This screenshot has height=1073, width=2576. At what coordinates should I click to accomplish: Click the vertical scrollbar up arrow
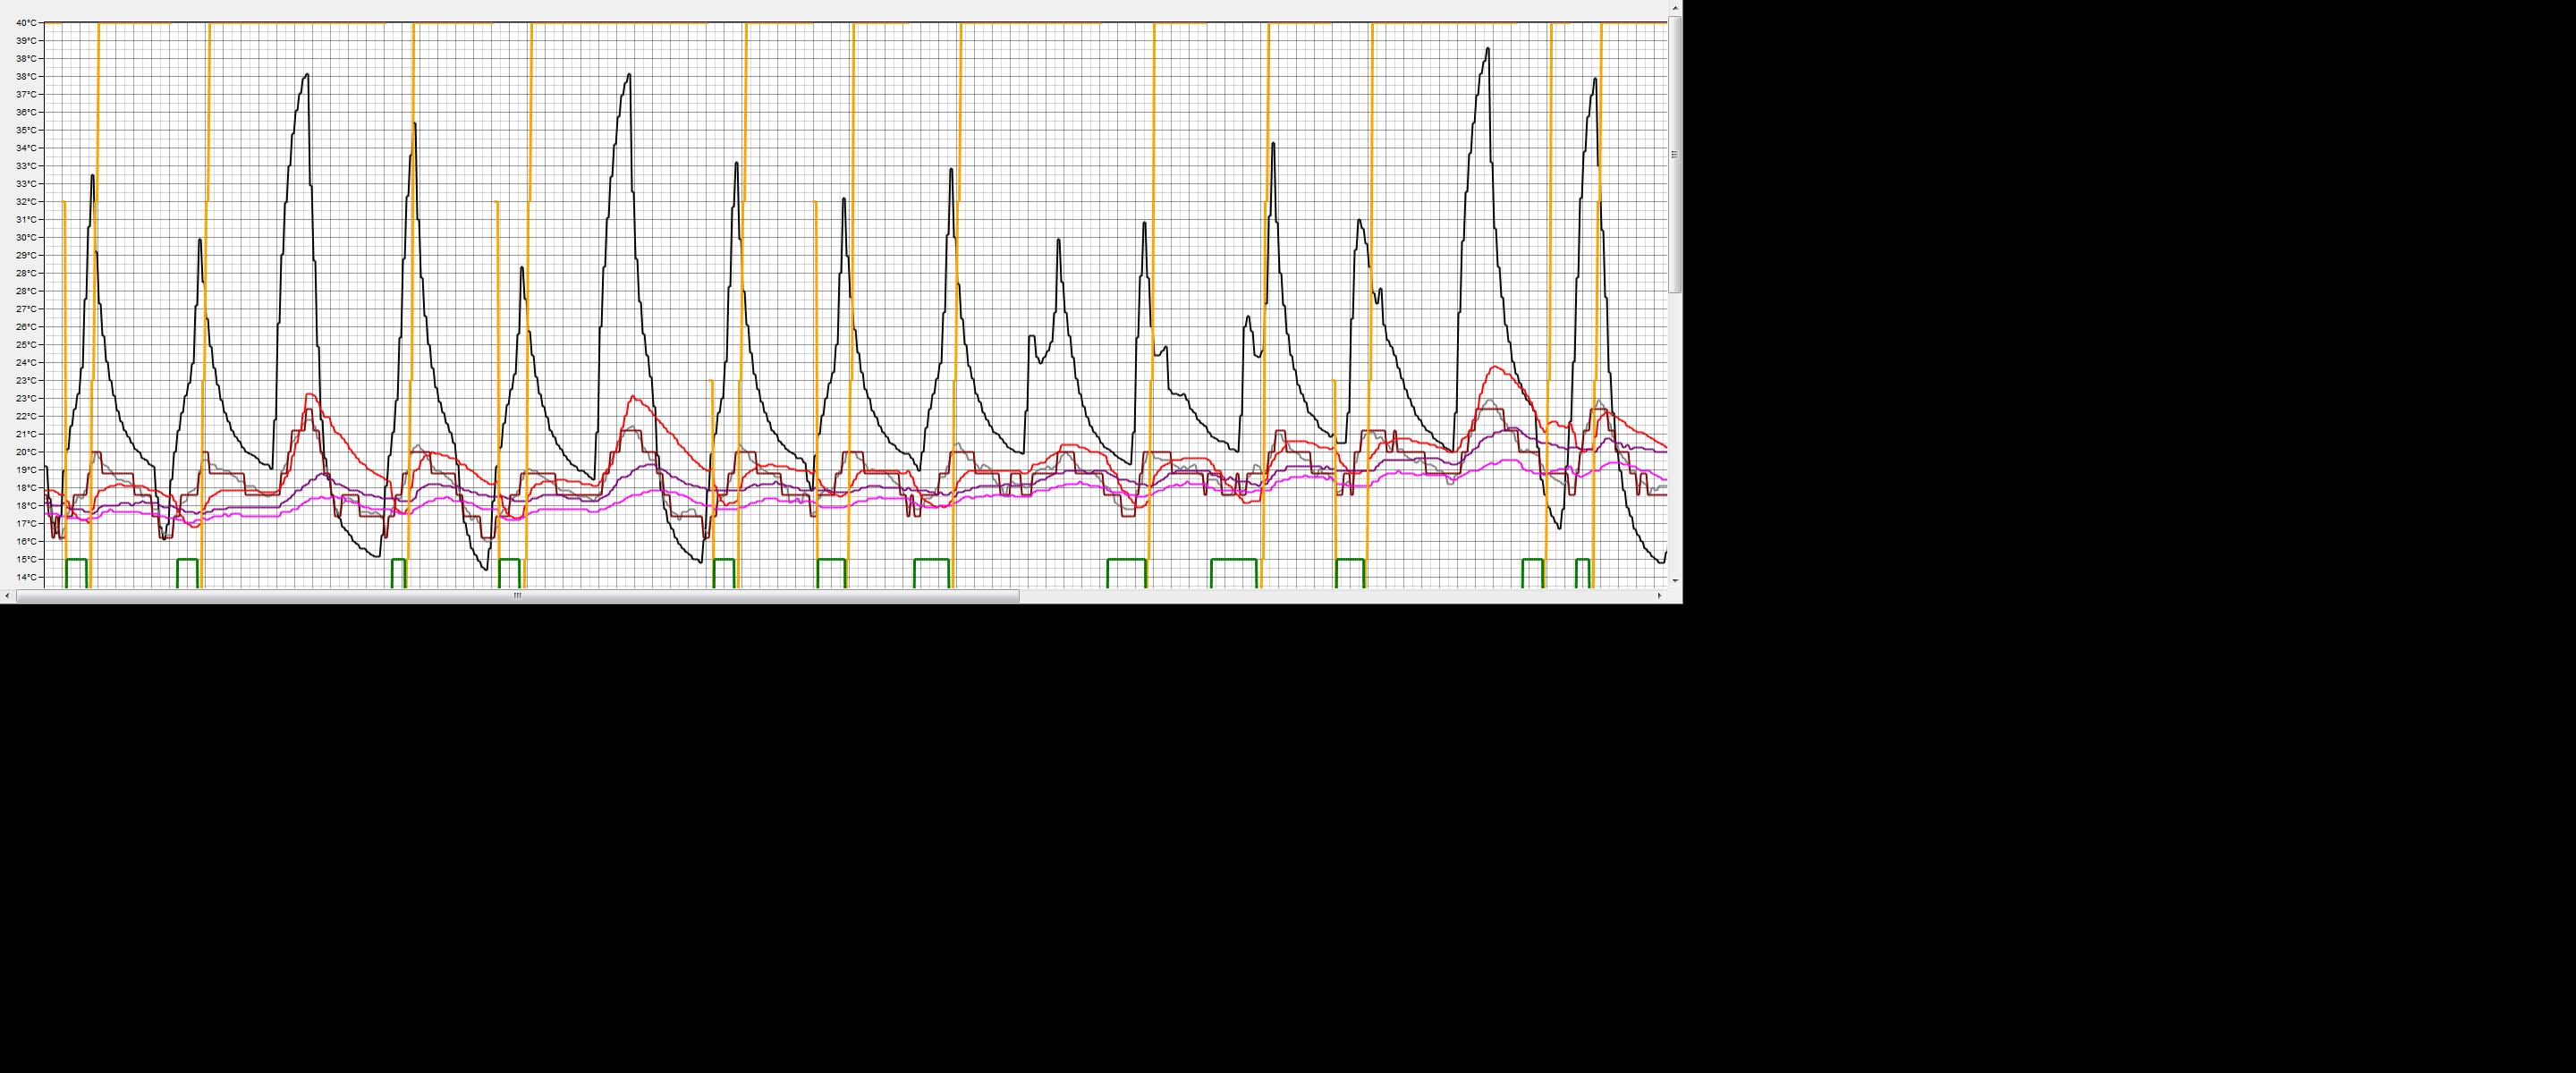click(1675, 8)
